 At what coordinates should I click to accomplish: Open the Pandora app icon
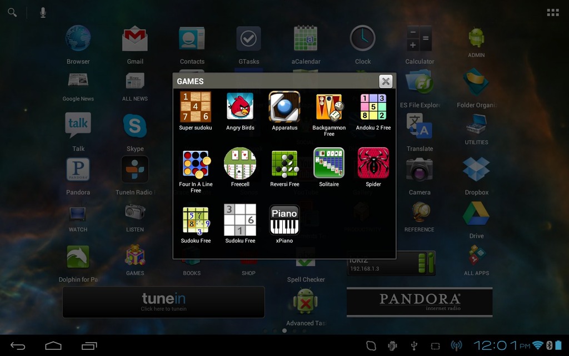click(78, 169)
